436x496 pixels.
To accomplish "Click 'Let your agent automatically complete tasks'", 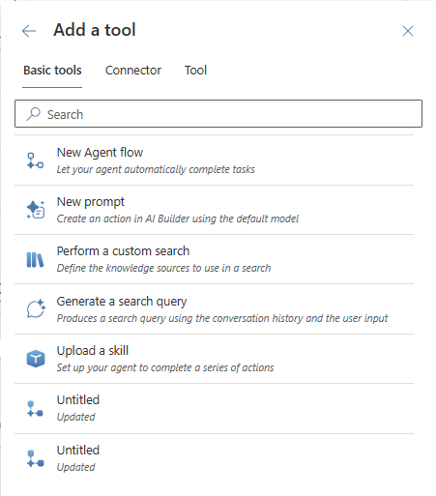I will [x=156, y=169].
